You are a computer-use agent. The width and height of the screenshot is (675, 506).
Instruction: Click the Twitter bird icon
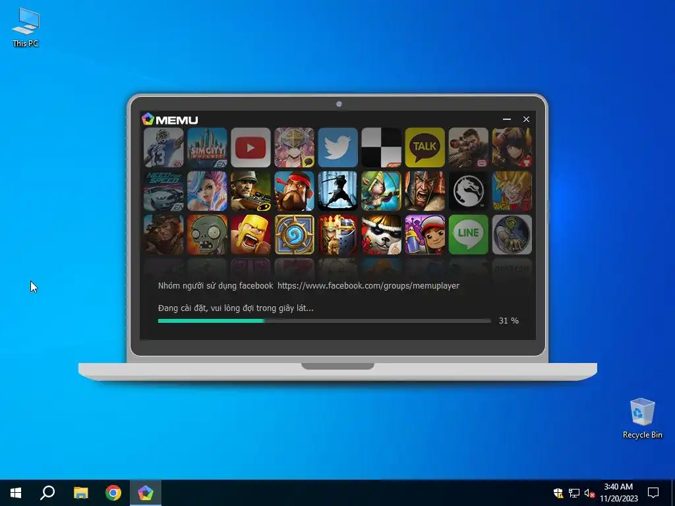click(338, 147)
